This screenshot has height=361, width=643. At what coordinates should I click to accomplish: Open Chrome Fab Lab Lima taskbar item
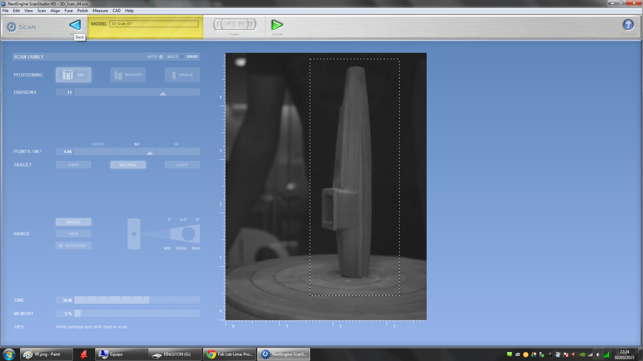(229, 354)
